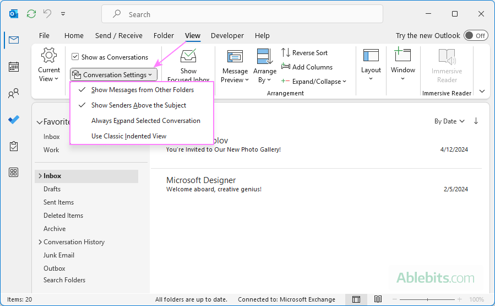Screen dimensions: 495x306
Task: Open the Work favorite folder
Action: (51, 150)
